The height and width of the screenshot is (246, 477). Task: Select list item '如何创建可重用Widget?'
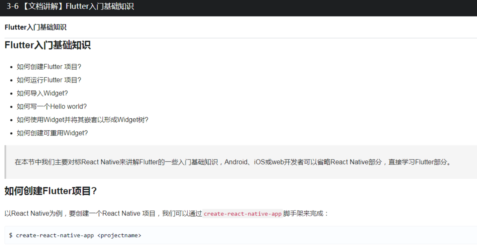coord(52,133)
